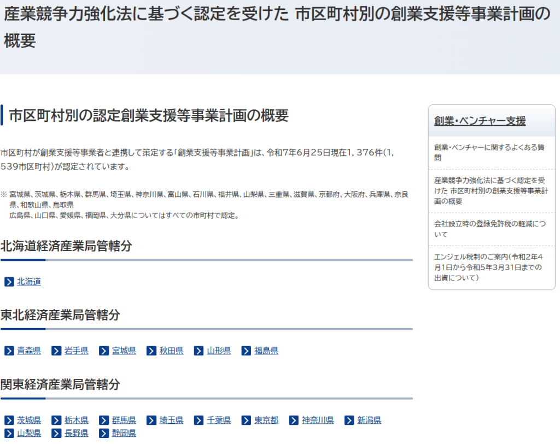Go to the 岩手県 page
This screenshot has height=444, width=560.
pos(77,351)
